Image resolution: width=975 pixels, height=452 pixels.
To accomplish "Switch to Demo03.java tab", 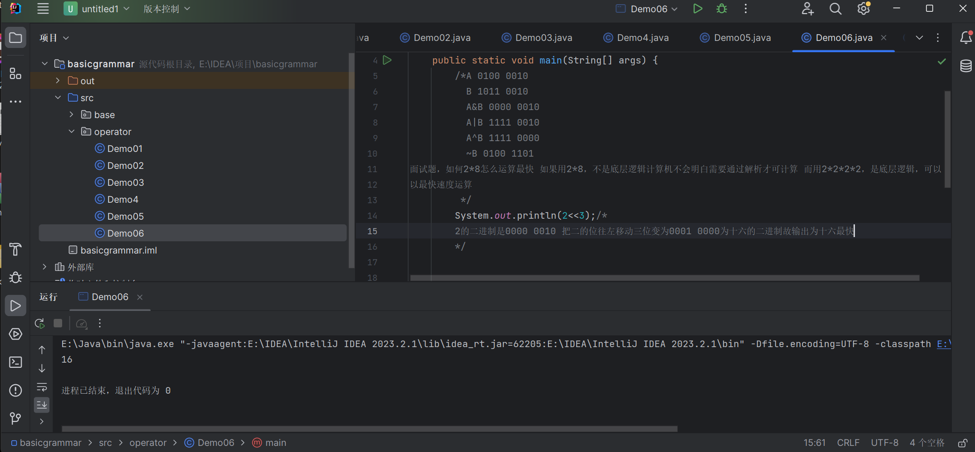I will tap(537, 38).
